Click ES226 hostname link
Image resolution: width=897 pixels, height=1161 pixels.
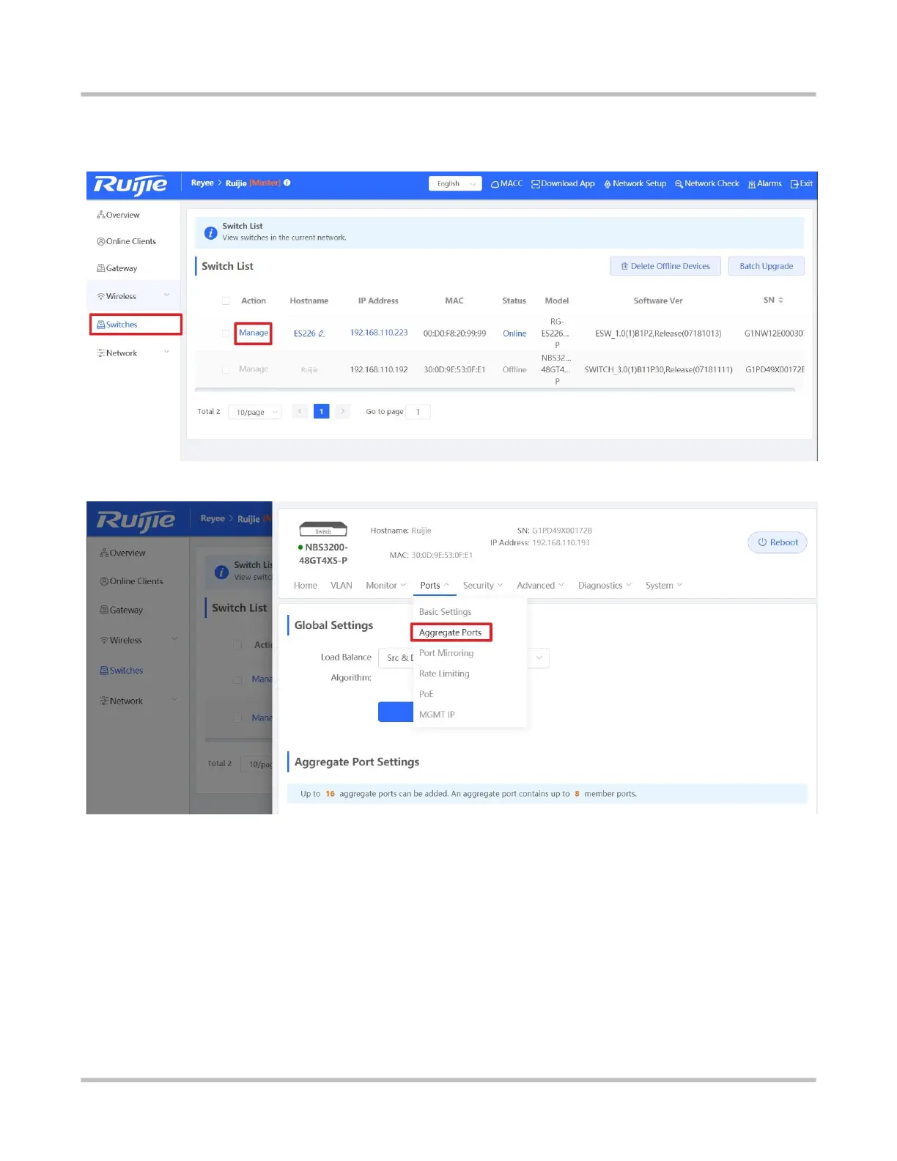pos(304,333)
